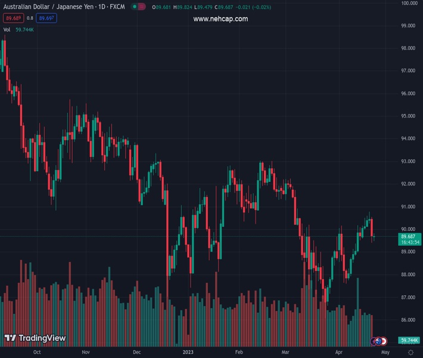This screenshot has width=423, height=358.
Task: Click the www.nehcap.com watermark link
Action: 220,19
